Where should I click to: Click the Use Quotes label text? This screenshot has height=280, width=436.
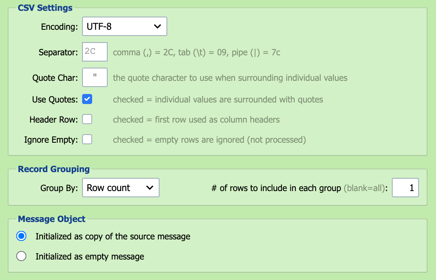click(x=55, y=99)
